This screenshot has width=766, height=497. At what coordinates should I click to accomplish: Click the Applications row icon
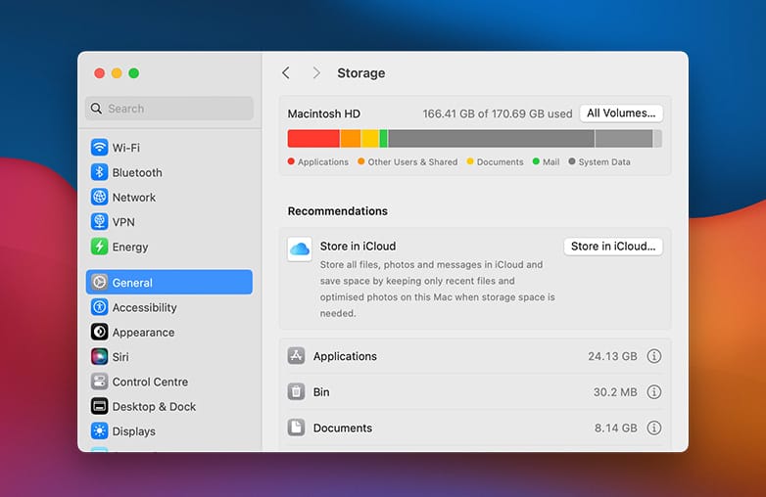point(296,356)
